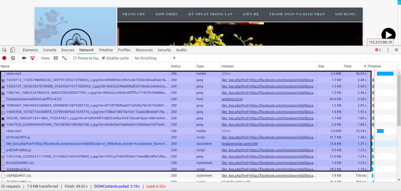401x191 pixels.
Task: Click the capture screenshots camera icon
Action: (24, 58)
